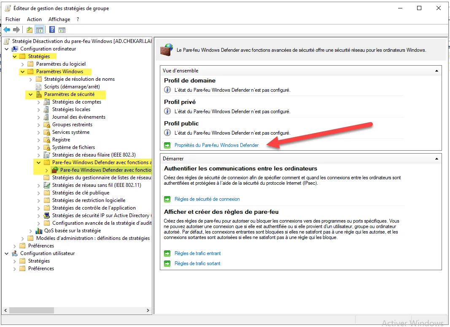
Task: Select Système de fichiers tree item
Action: (73, 147)
